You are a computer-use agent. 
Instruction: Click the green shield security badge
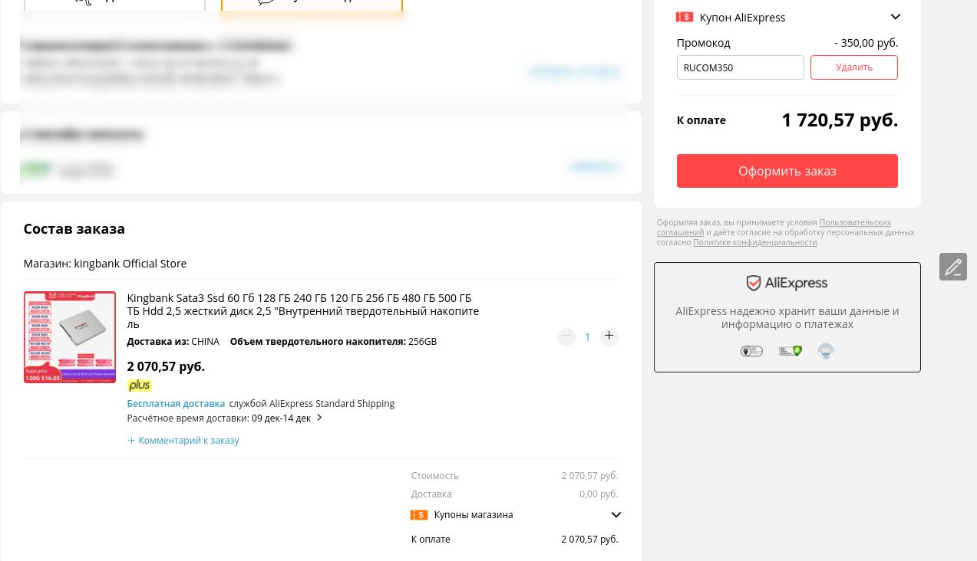(791, 351)
